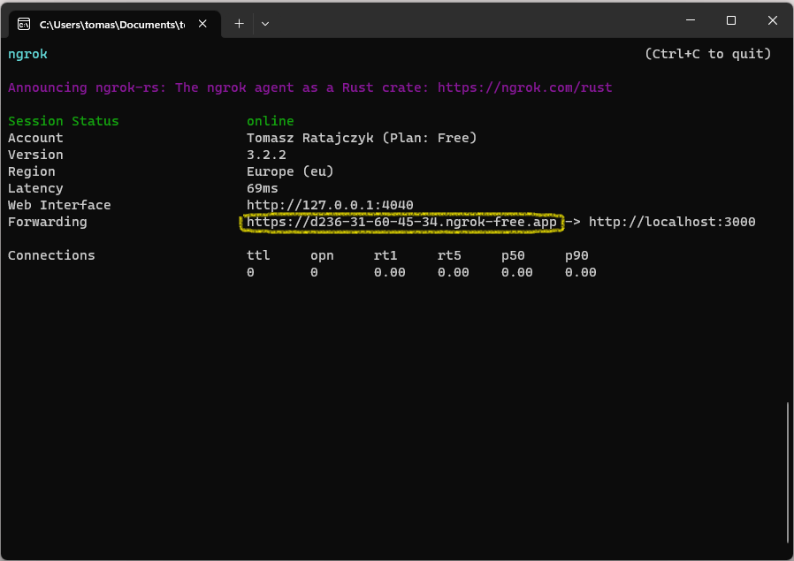794x561 pixels.
Task: Click the vertical scrollbar thumb
Action: (x=788, y=471)
